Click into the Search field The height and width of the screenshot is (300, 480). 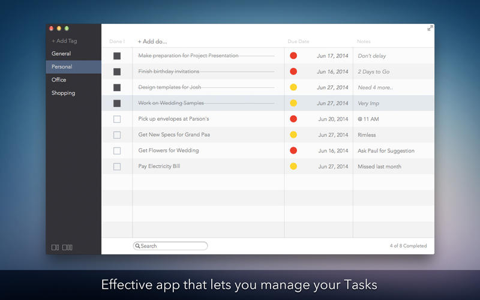tap(170, 246)
